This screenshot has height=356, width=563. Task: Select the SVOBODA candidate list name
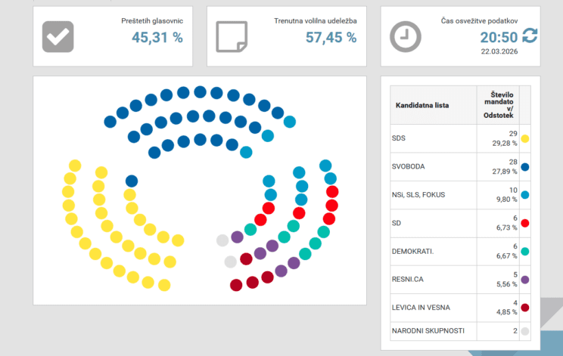pos(408,167)
